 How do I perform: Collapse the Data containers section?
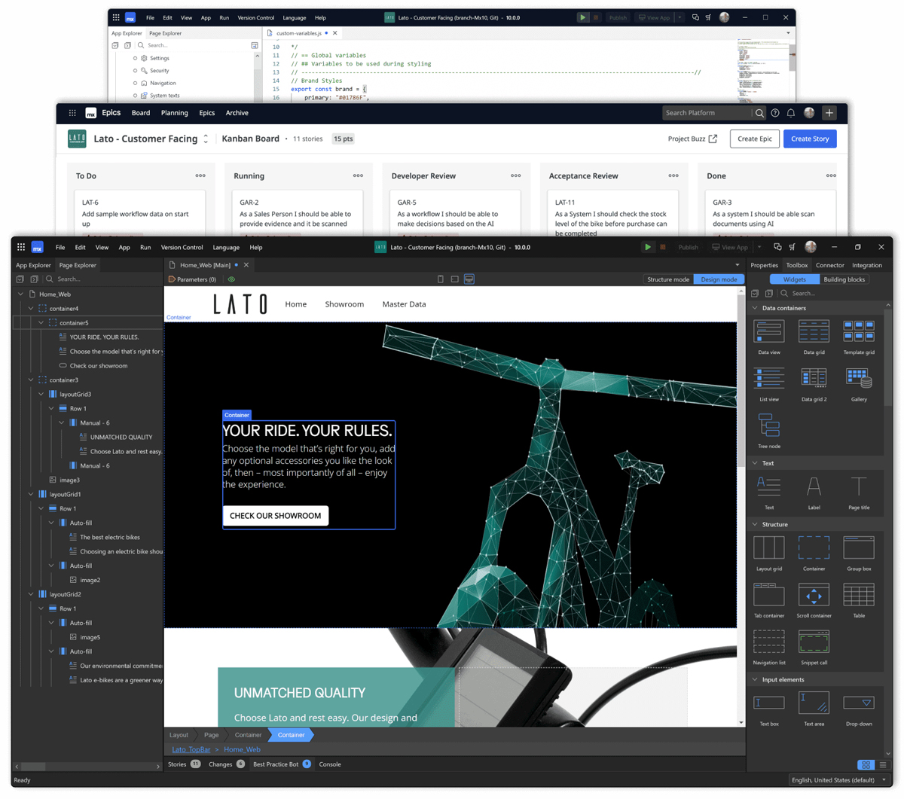tap(755, 308)
